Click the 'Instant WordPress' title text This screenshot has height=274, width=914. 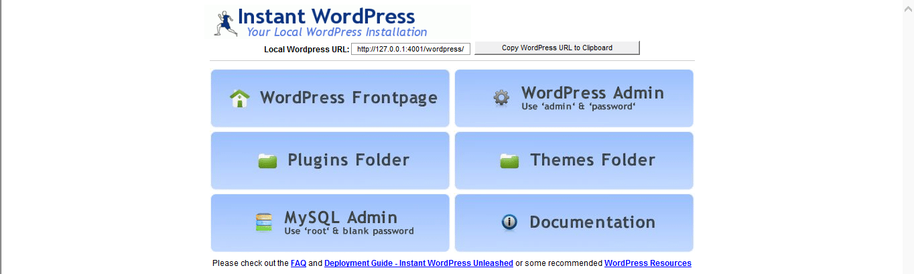(x=326, y=16)
